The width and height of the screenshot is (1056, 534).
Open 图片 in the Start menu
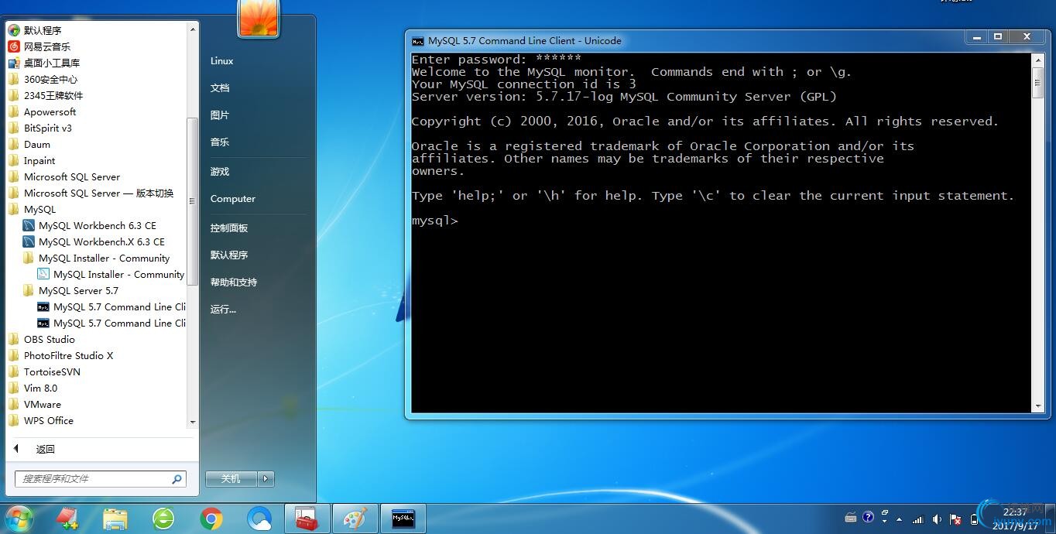(220, 115)
